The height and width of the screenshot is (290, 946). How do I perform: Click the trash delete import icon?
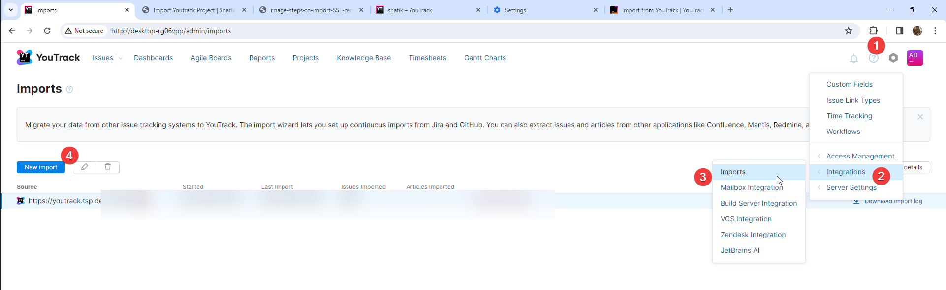point(108,167)
